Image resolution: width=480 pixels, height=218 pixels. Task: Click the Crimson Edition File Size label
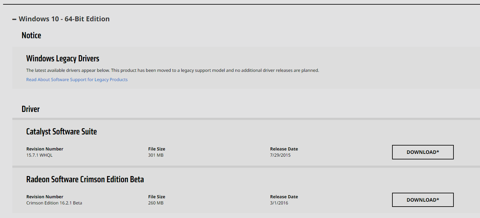(157, 197)
